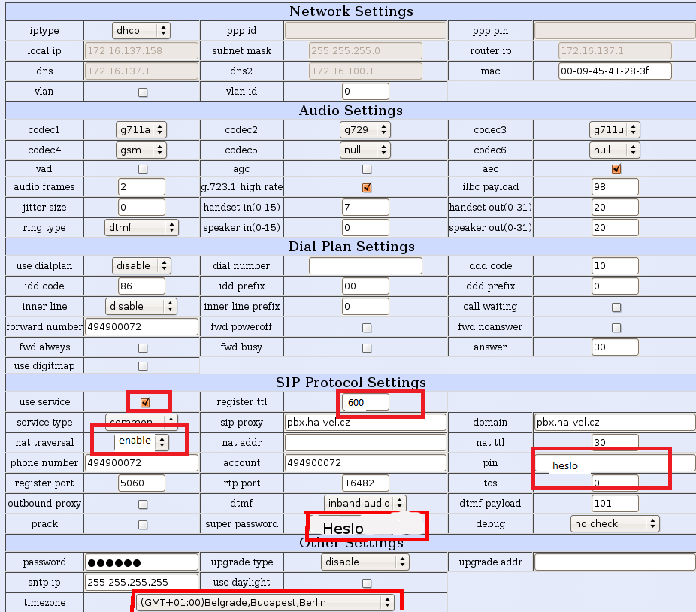Enable the vad checkbox
This screenshot has height=612, width=696.
tap(143, 169)
